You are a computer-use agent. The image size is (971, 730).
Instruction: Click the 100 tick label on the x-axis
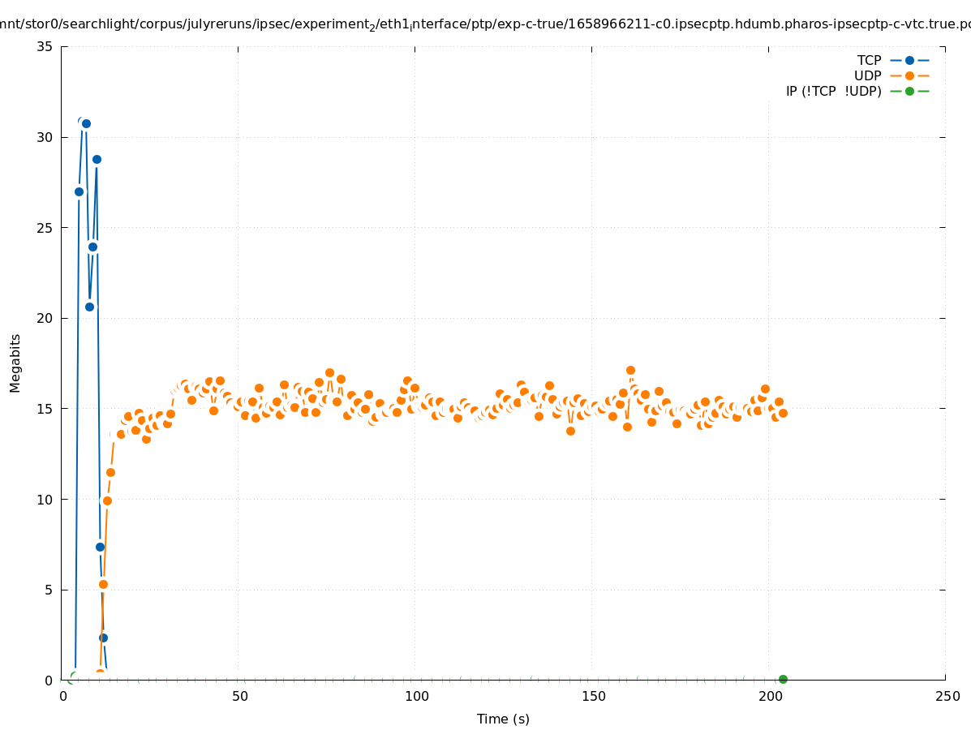click(x=416, y=696)
